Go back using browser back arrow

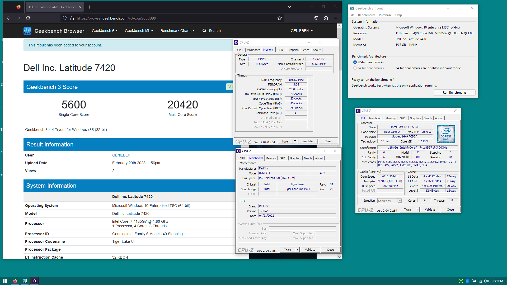pyautogui.click(x=9, y=18)
